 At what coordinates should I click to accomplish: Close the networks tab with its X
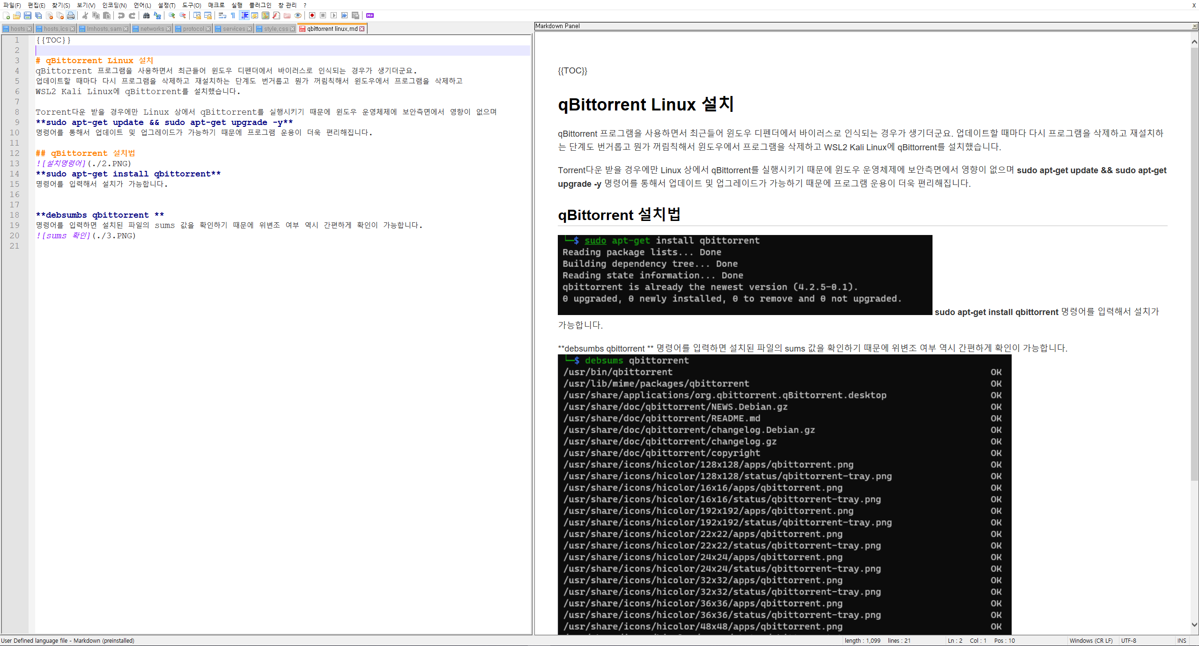click(169, 29)
